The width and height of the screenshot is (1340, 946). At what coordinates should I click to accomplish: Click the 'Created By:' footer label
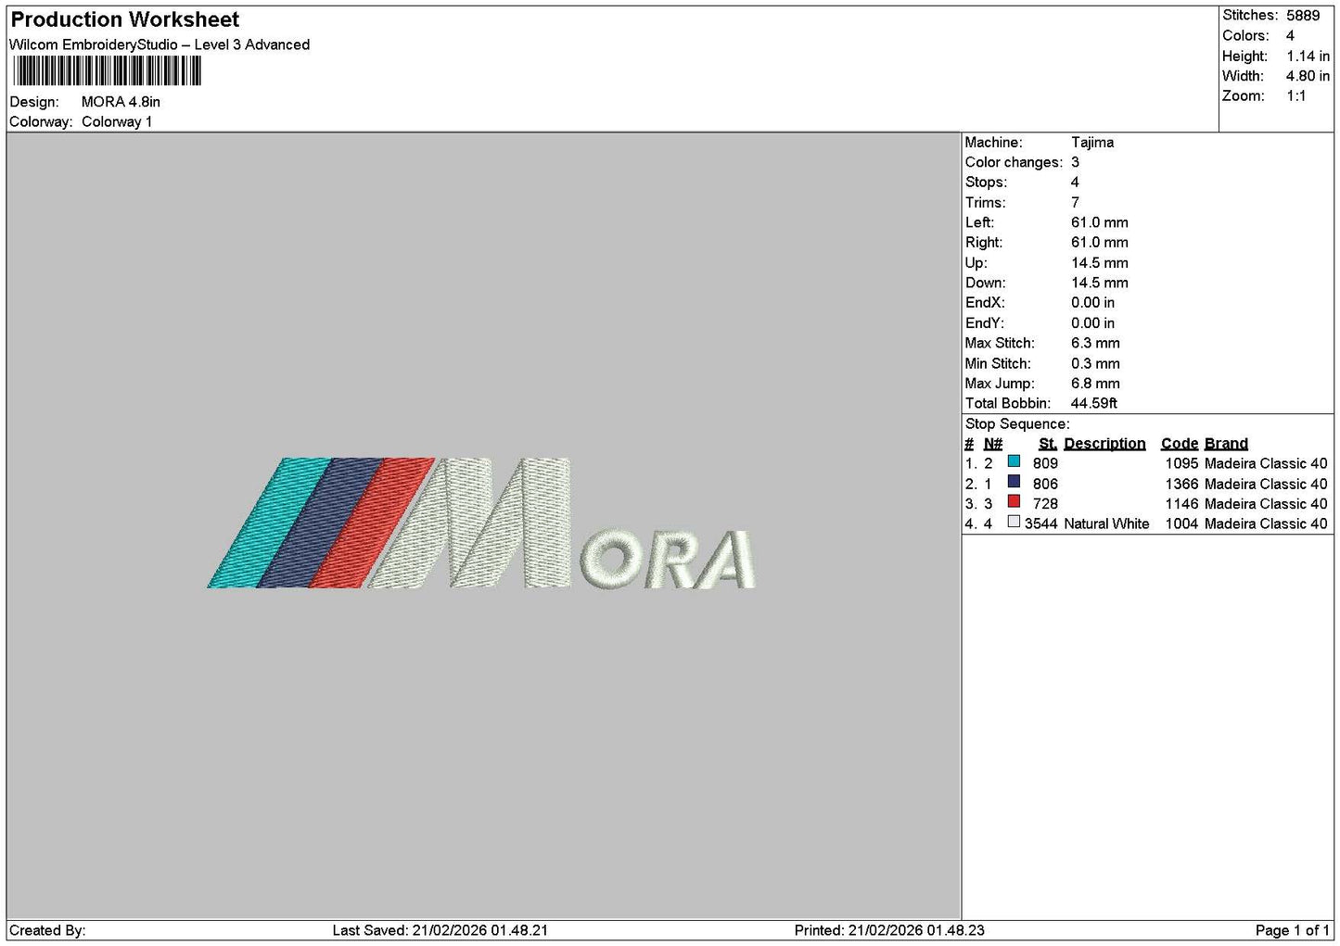click(x=47, y=931)
